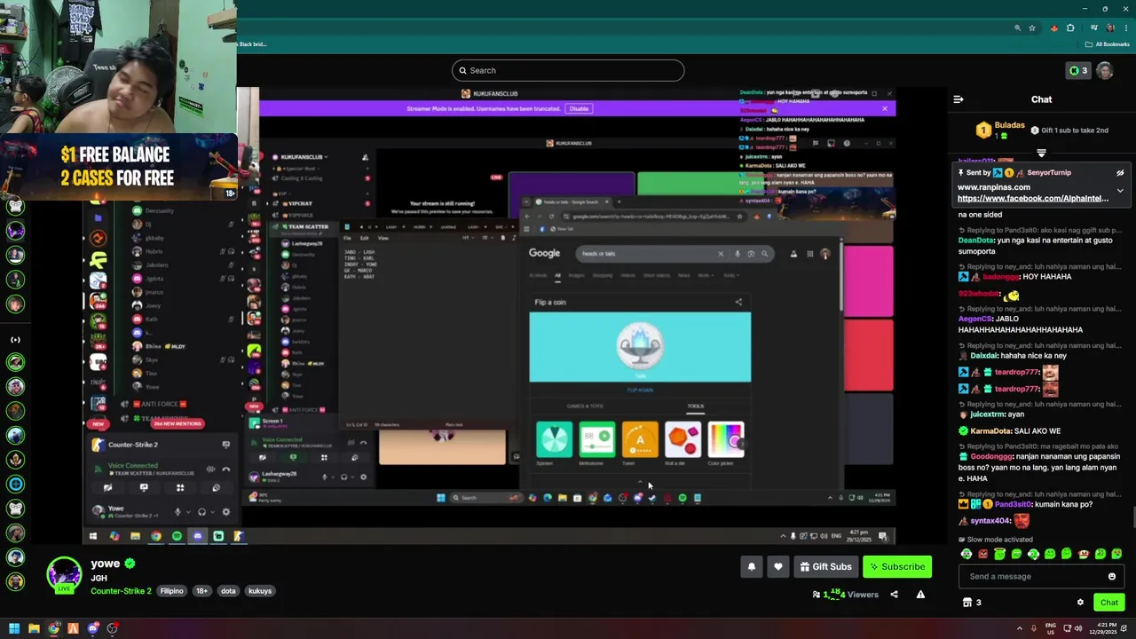
Task: Click the first green emote in chat quick bar
Action: 966,554
